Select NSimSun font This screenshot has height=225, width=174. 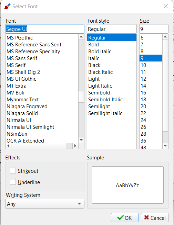click(42, 134)
